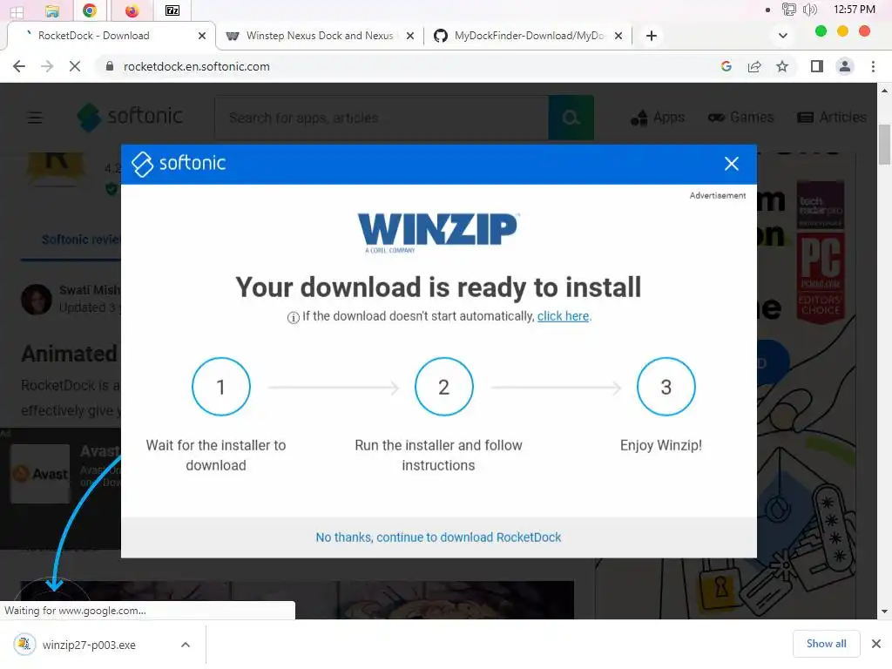
Task: Click the Softonic review tab behind popup
Action: tap(81, 240)
